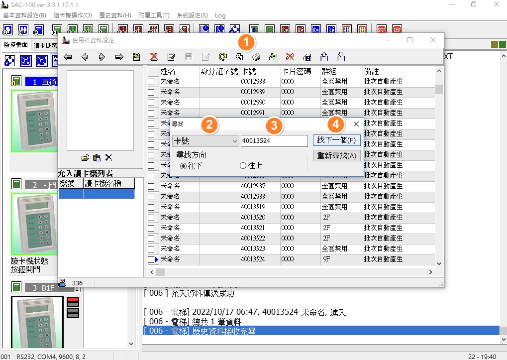507x360 pixels.
Task: Delete user record with red X icon
Action: point(154,57)
